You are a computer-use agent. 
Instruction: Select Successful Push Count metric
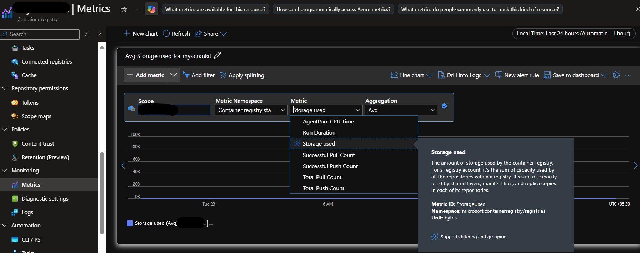pyautogui.click(x=354, y=166)
